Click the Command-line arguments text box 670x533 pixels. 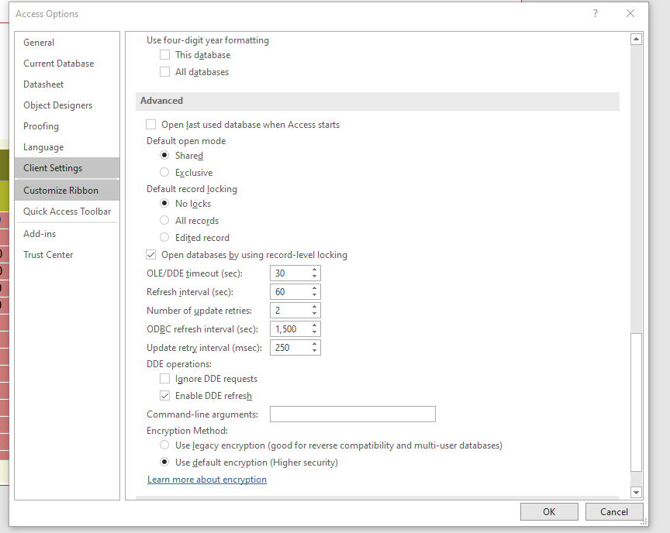click(353, 414)
